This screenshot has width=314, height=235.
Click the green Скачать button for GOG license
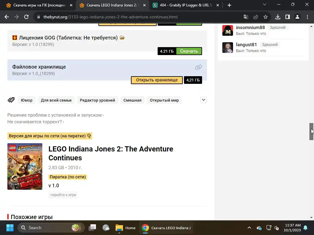pos(189,51)
